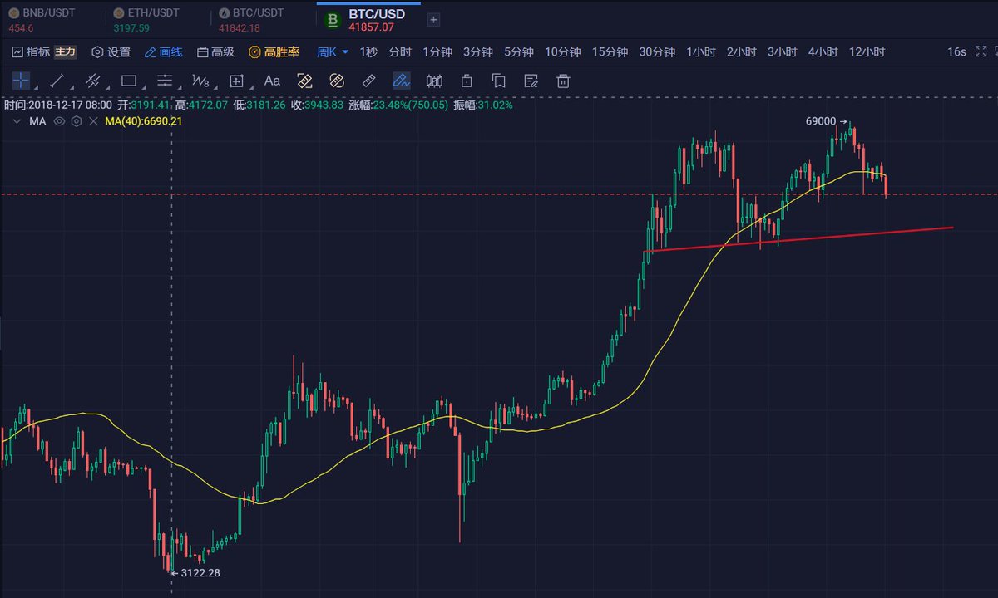Click the trash icon to delete drawings
998x598 pixels.
tap(563, 81)
